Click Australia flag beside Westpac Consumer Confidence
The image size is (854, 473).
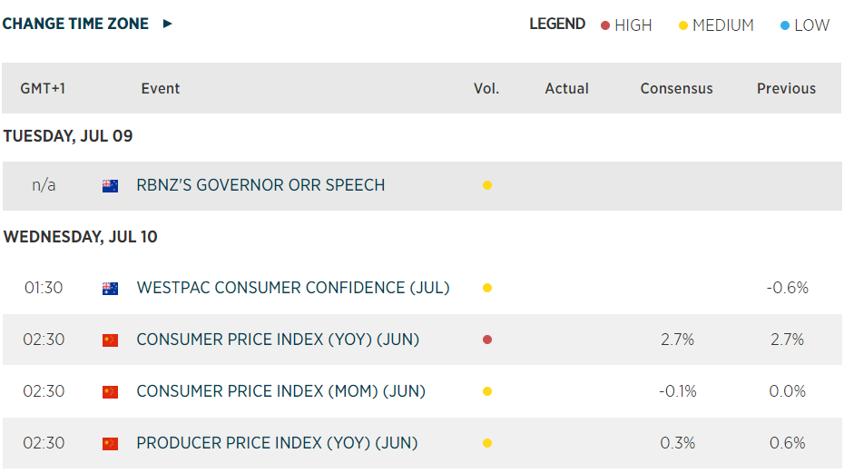coord(110,289)
